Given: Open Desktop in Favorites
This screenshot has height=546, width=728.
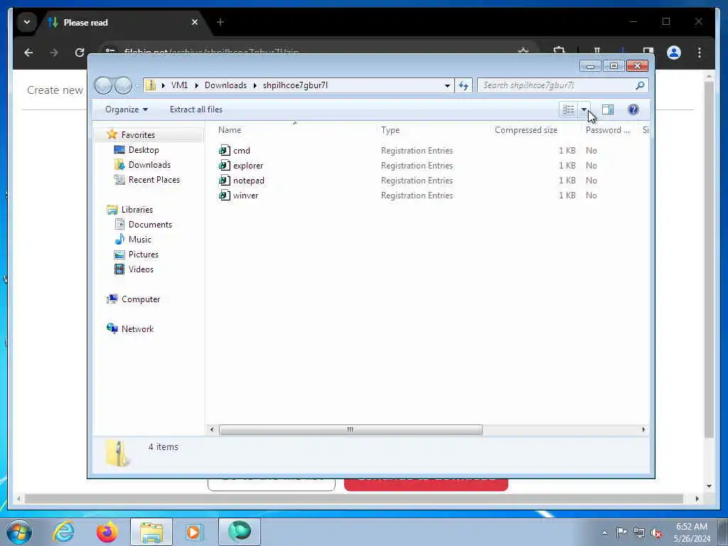Looking at the screenshot, I should coord(144,150).
